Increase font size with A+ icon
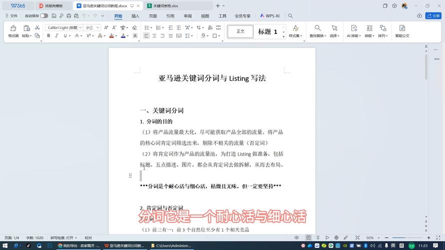The image size is (445, 250). [106, 27]
